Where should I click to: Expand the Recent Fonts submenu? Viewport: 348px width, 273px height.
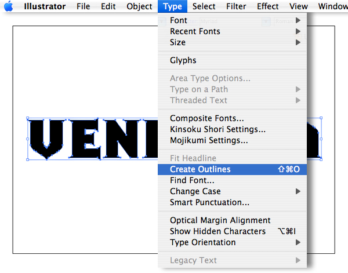(232, 31)
